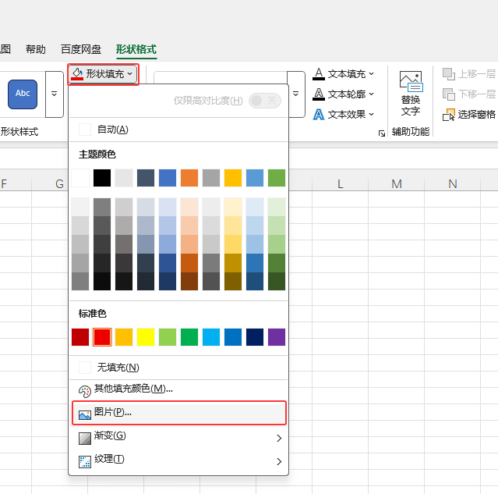Select Automatic (自动) fill color option
The image size is (498, 494).
178,130
